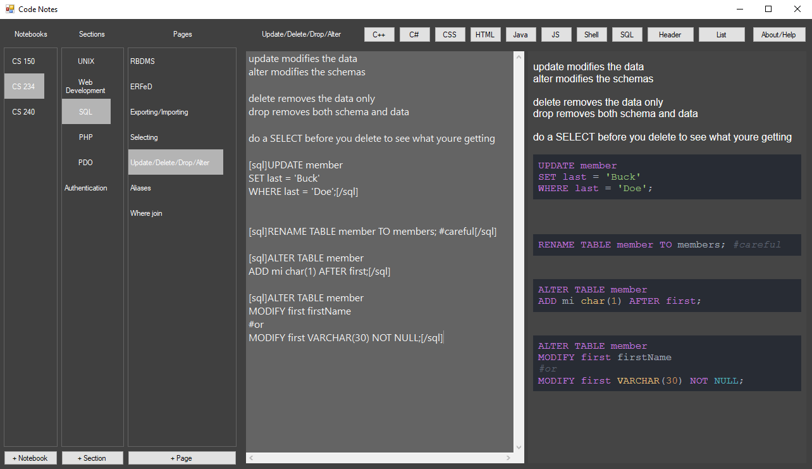The height and width of the screenshot is (469, 812).
Task: Select the CS 150 notebook
Action: point(24,61)
